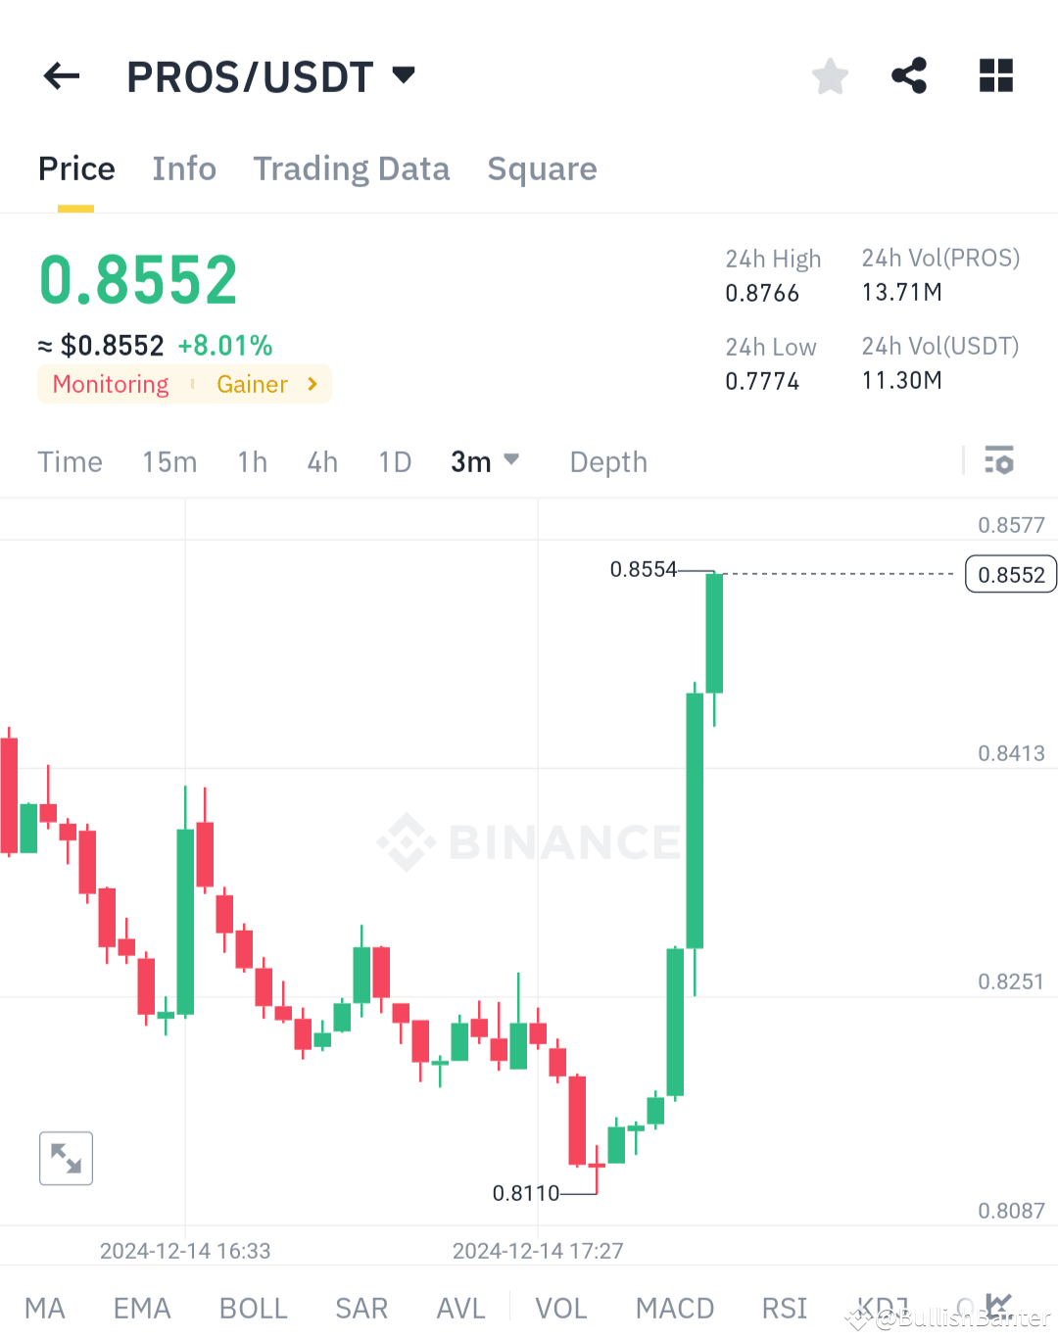View the Depth chart
1058x1340 pixels.
607,460
